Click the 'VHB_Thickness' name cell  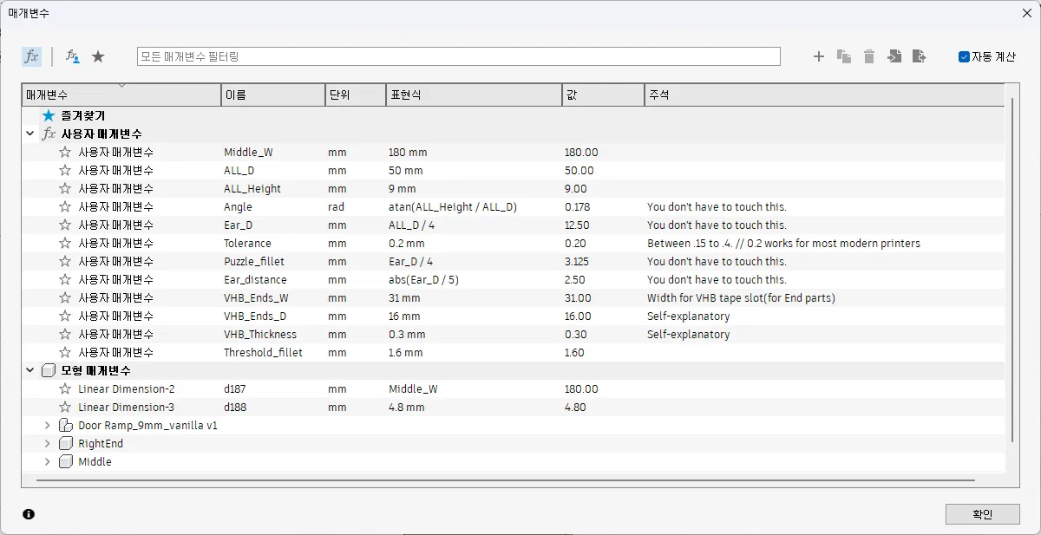[x=260, y=335]
